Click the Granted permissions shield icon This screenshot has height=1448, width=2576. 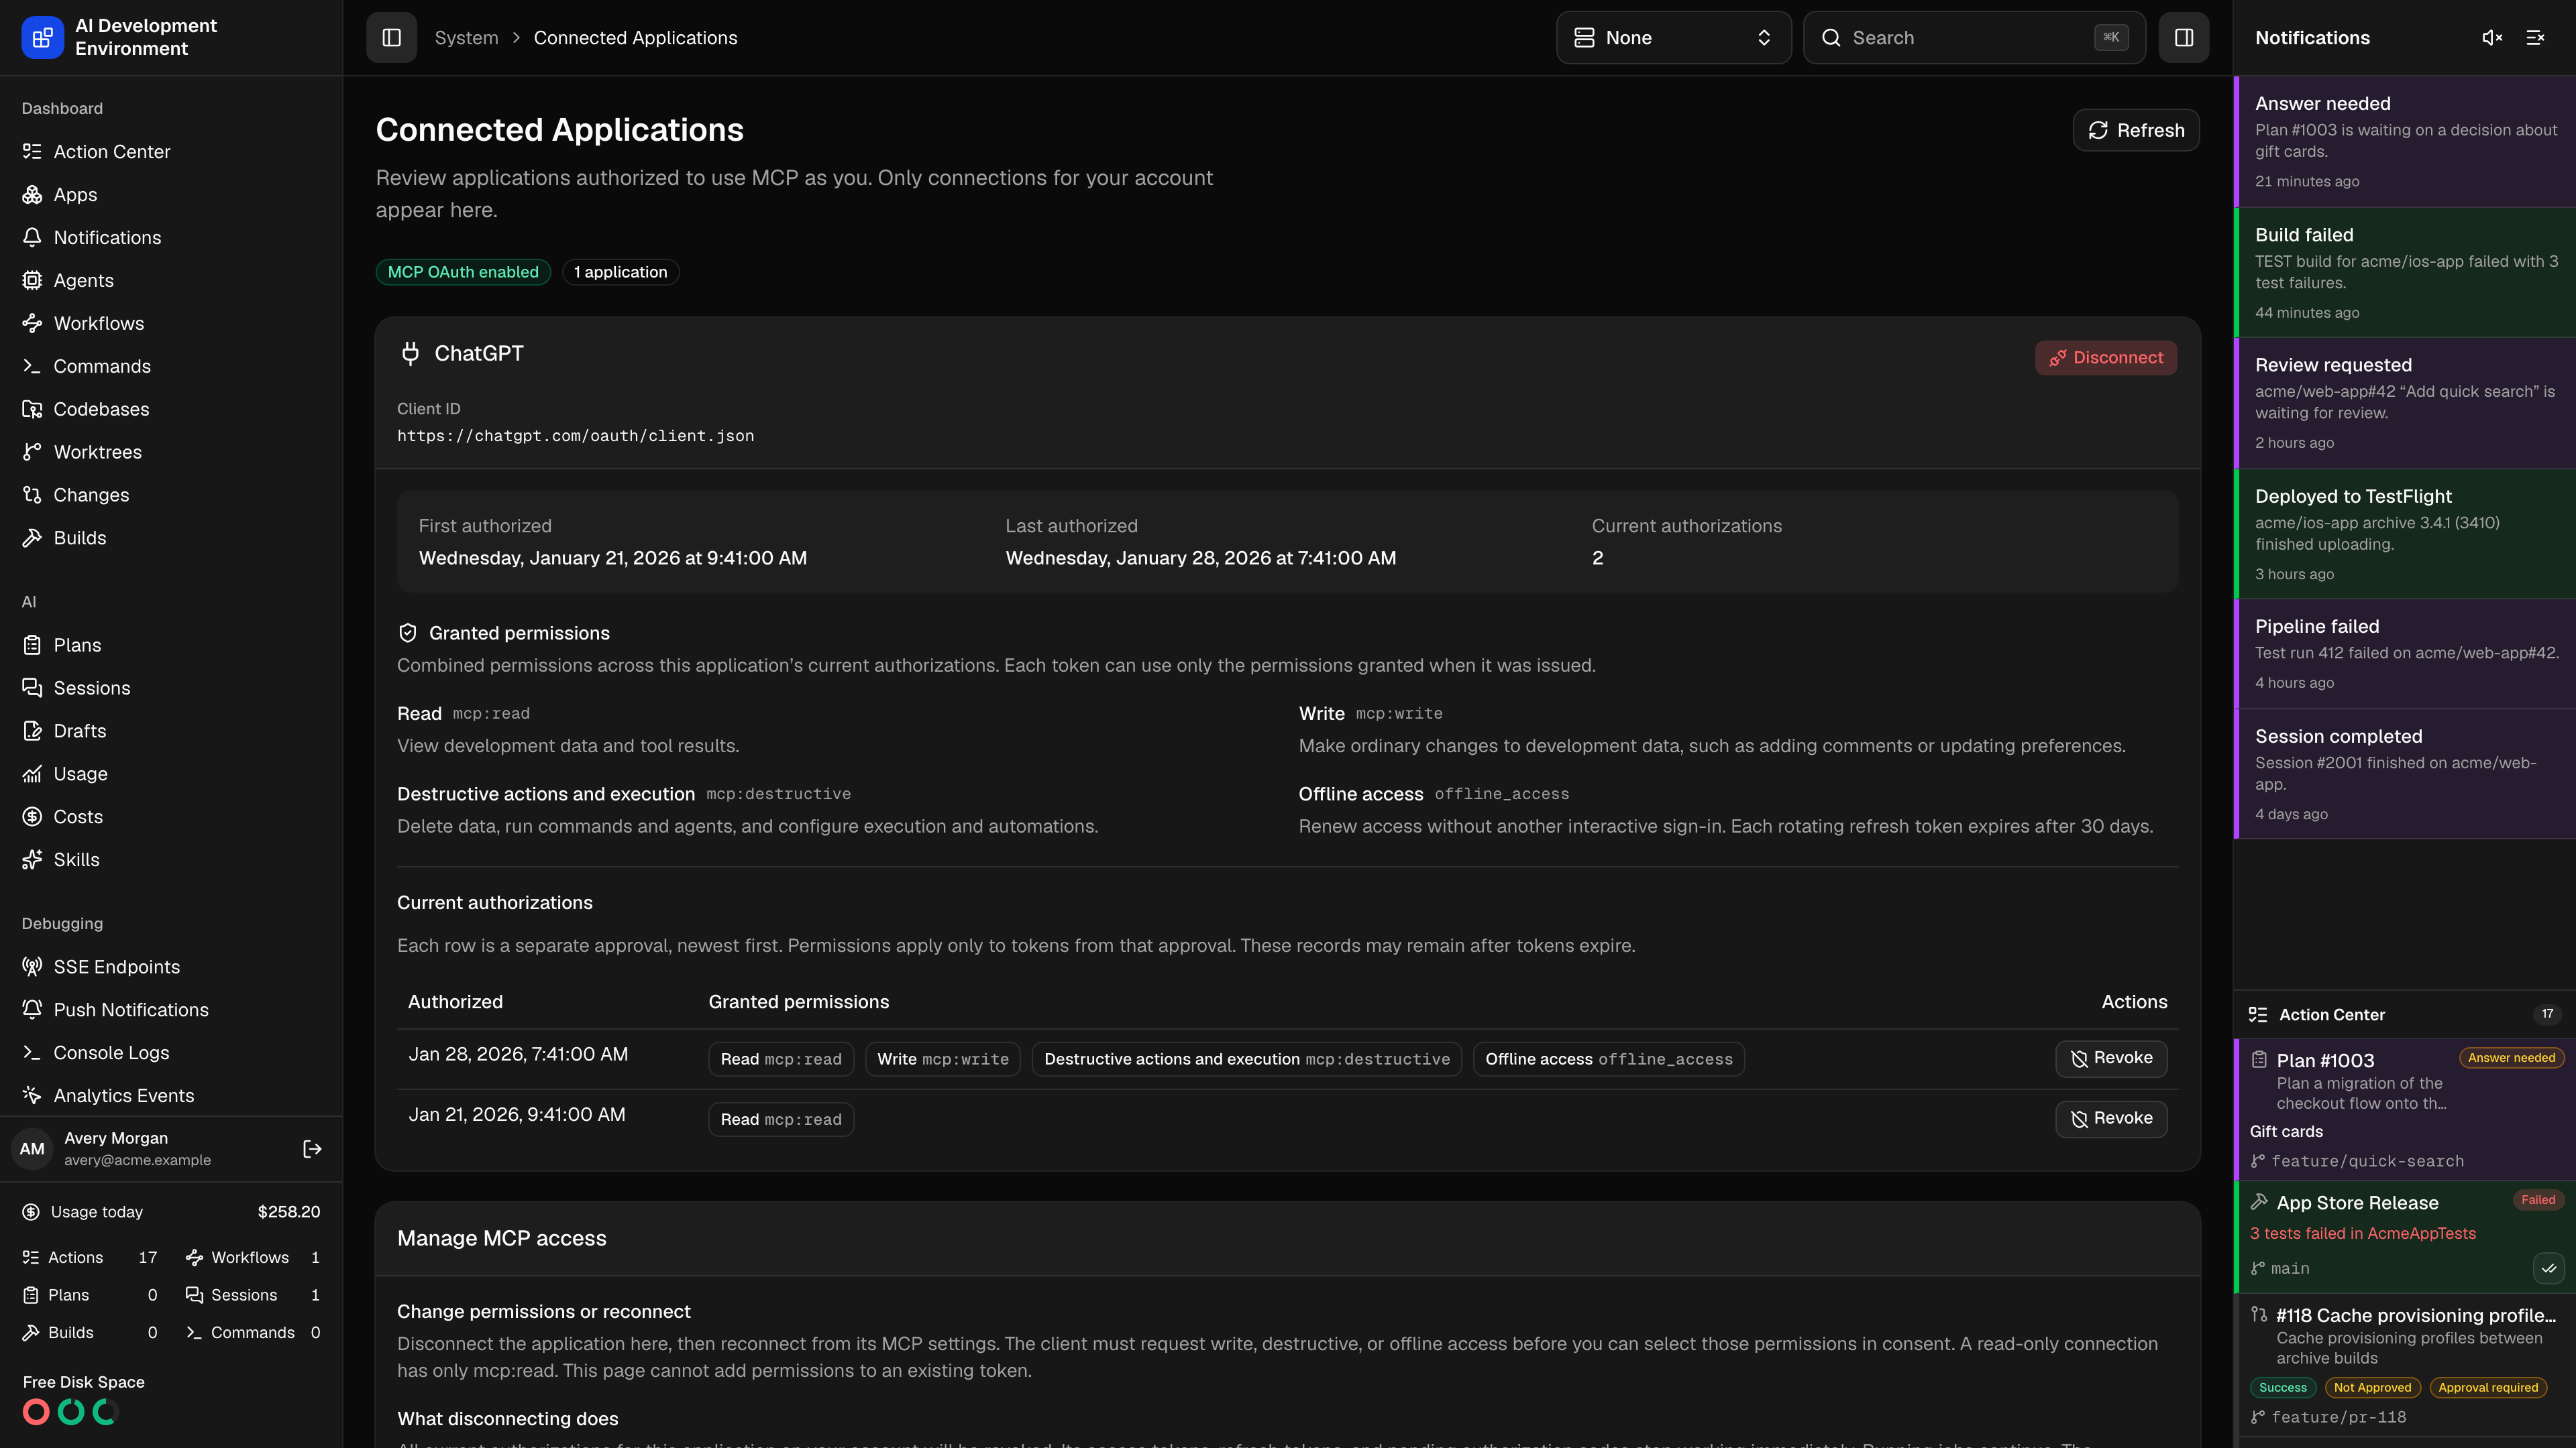pos(407,633)
